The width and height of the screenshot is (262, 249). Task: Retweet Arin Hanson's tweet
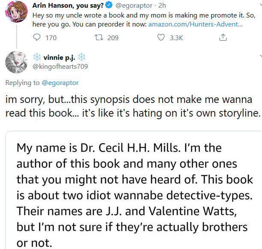pos(99,37)
